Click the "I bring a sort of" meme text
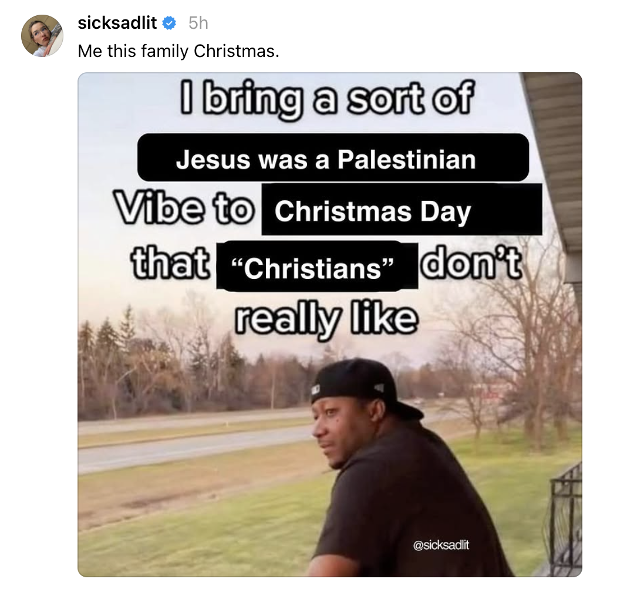 pyautogui.click(x=326, y=98)
